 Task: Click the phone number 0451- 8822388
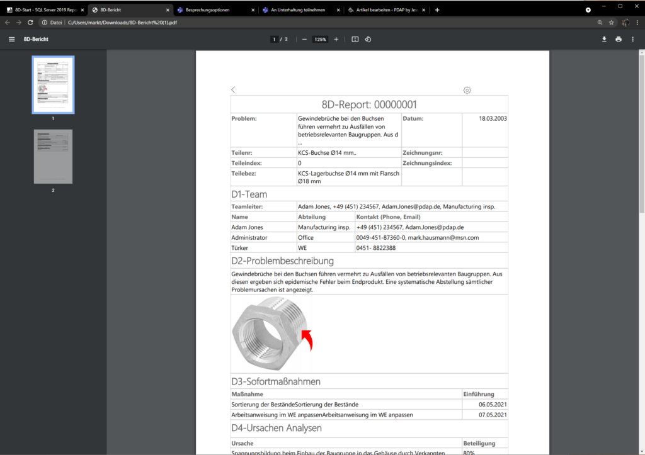(x=376, y=248)
